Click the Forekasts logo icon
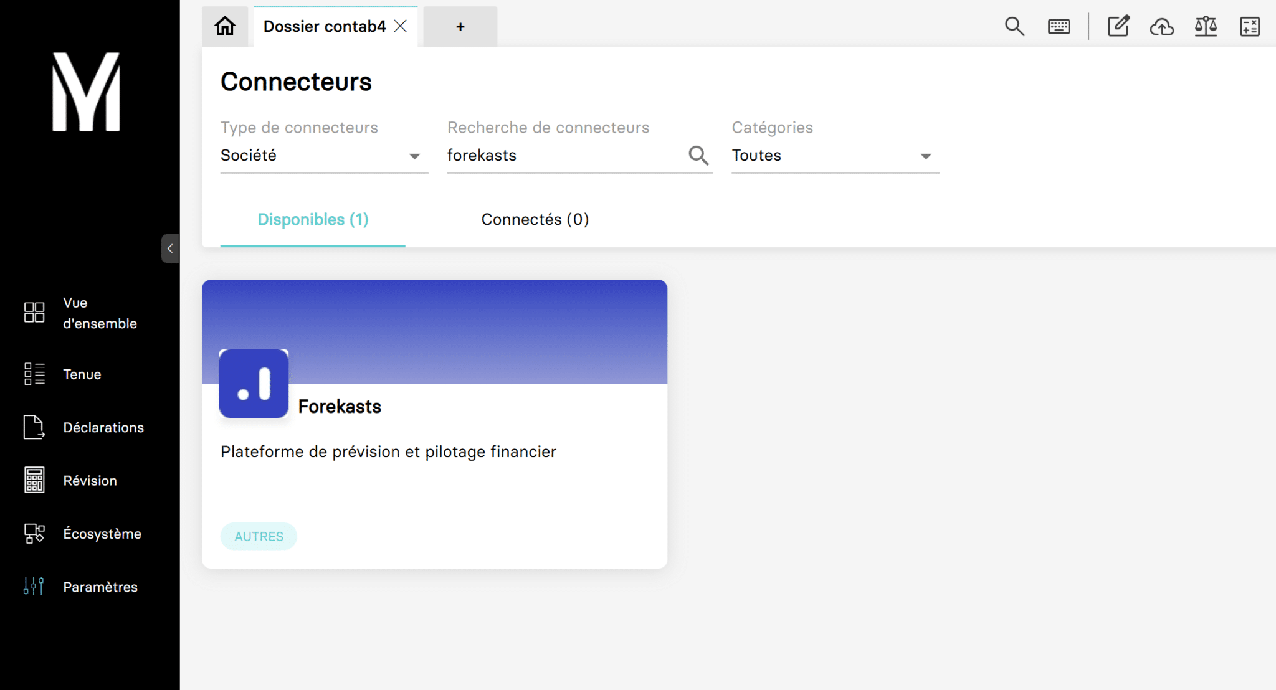 point(254,384)
